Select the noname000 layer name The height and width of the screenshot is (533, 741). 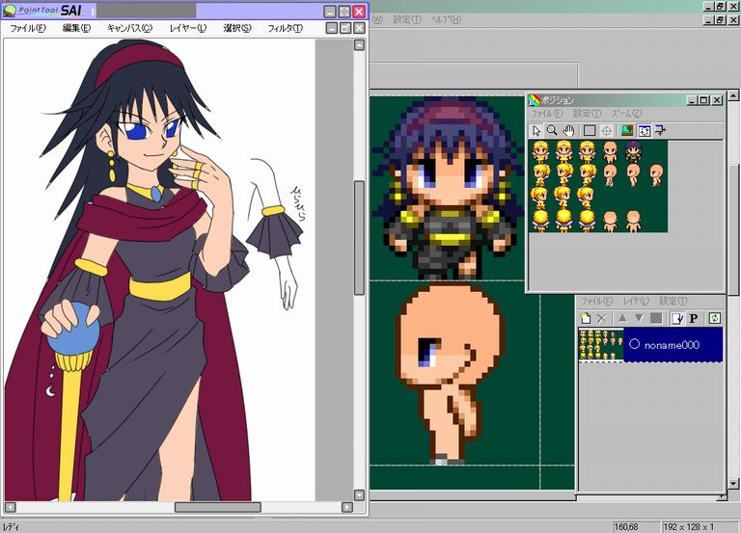point(672,345)
